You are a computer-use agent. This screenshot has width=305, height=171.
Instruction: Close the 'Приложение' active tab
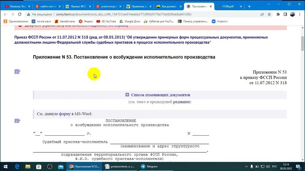[x=211, y=6]
